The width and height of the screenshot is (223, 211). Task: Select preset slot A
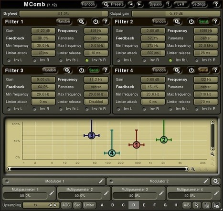[x=102, y=205]
